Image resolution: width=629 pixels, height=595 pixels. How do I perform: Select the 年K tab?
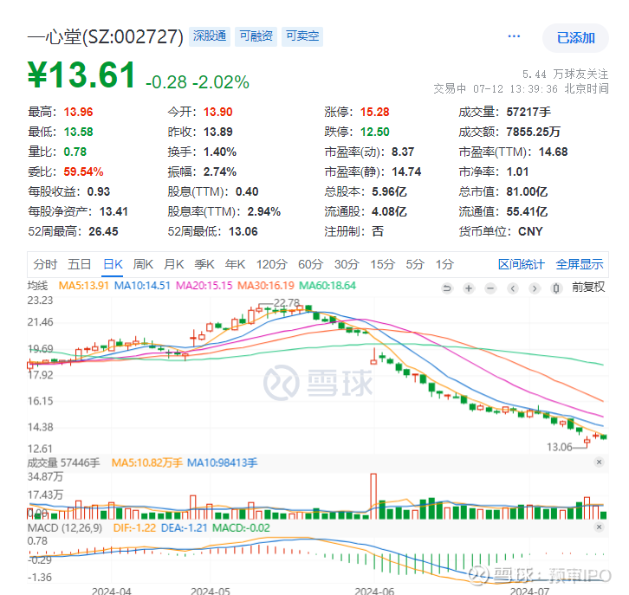pyautogui.click(x=235, y=265)
